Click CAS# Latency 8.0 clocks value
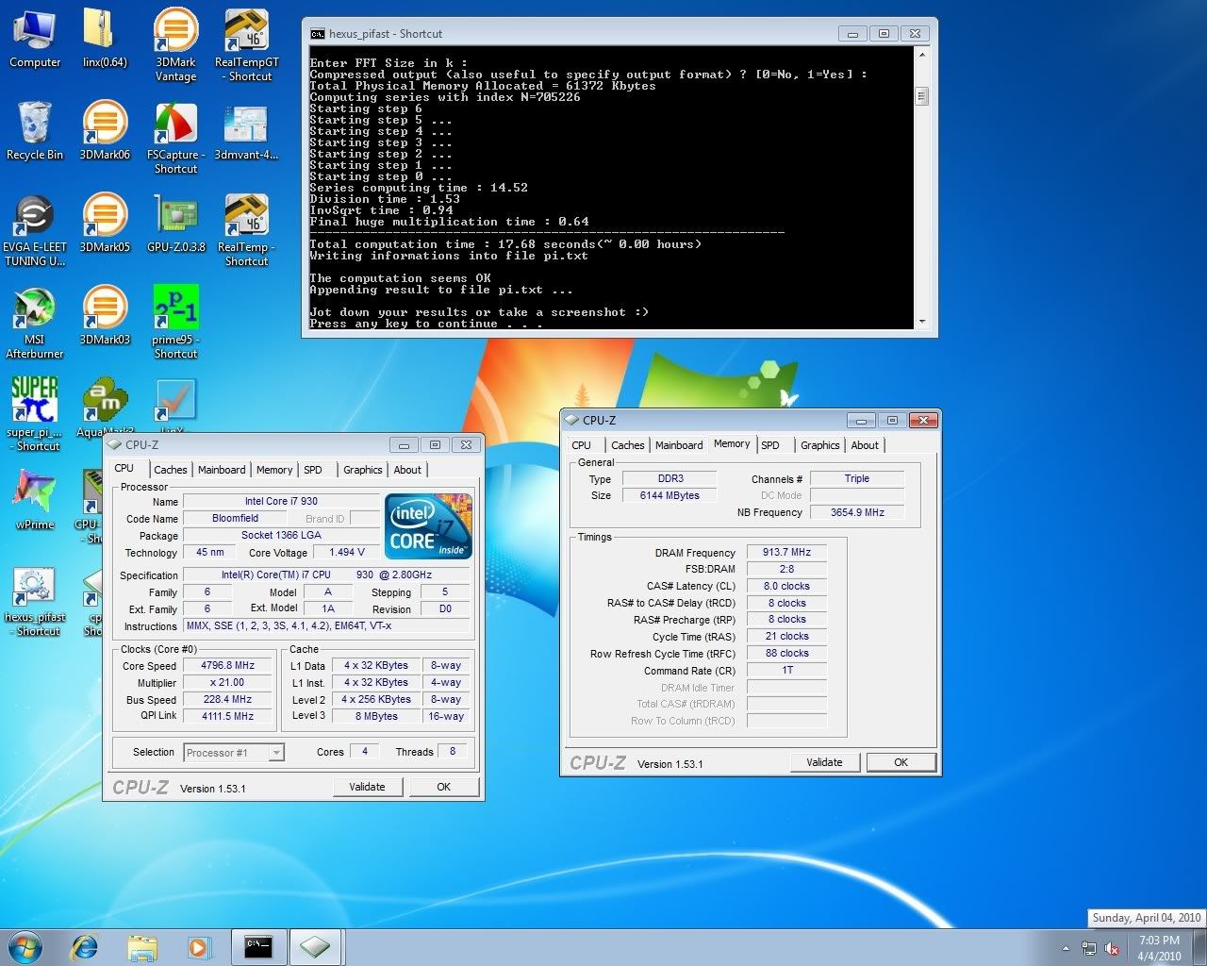This screenshot has width=1207, height=966. coord(787,587)
